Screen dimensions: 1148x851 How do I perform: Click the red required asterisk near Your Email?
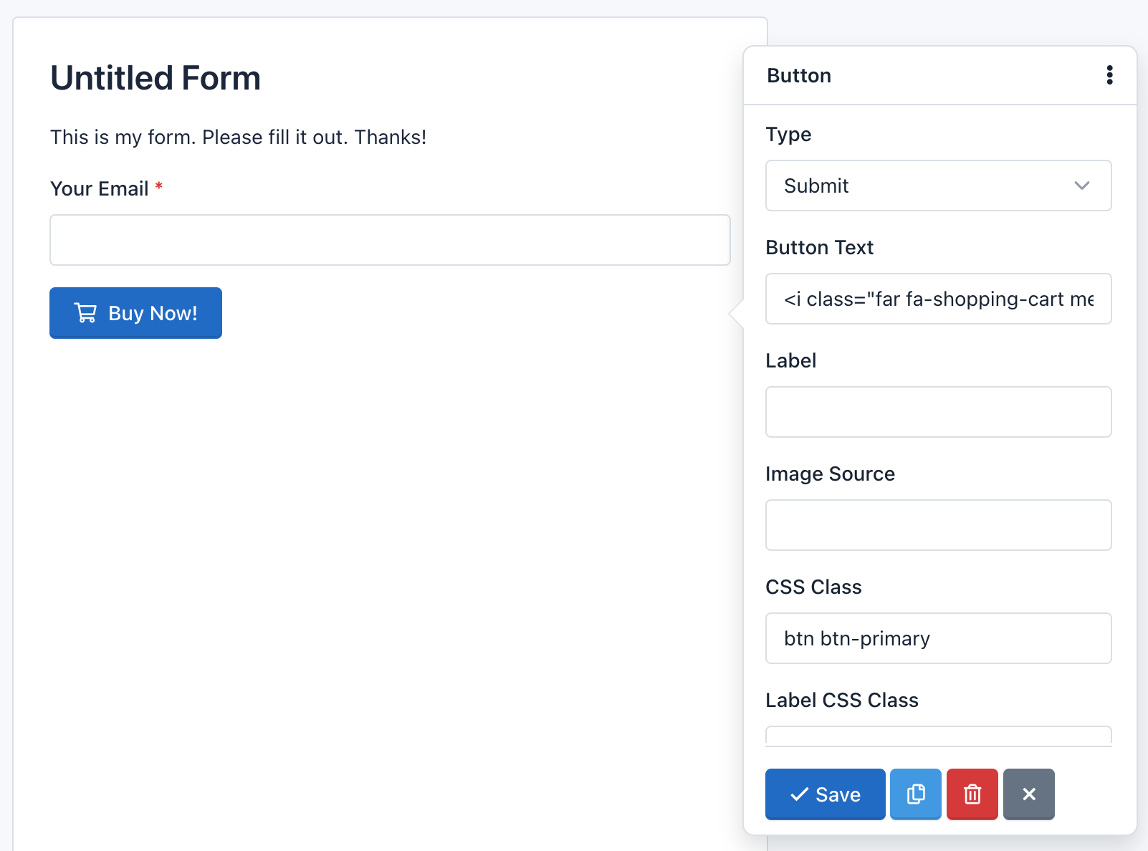click(x=158, y=188)
